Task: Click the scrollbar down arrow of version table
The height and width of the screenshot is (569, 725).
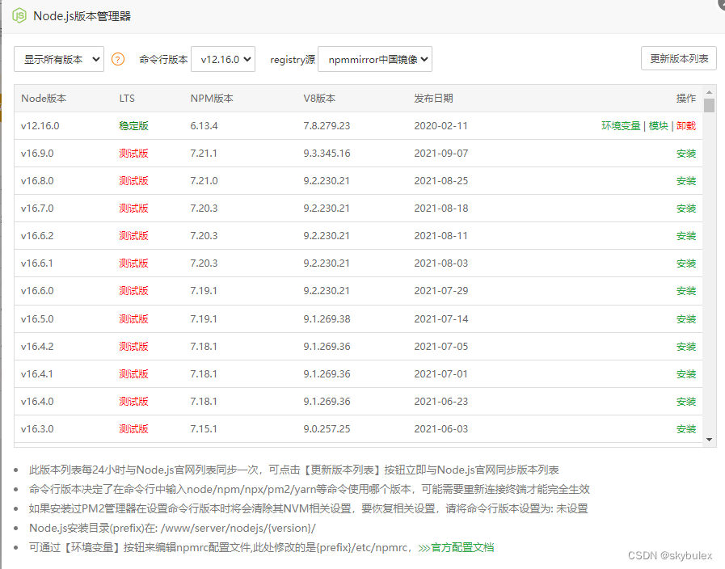Action: pyautogui.click(x=710, y=440)
